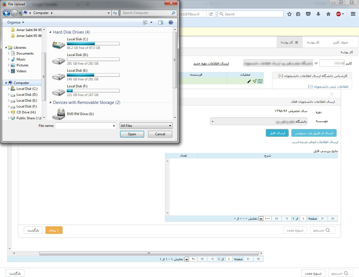359x277 pixels.
Task: Select Documents in the Libraries tree
Action: [25, 53]
